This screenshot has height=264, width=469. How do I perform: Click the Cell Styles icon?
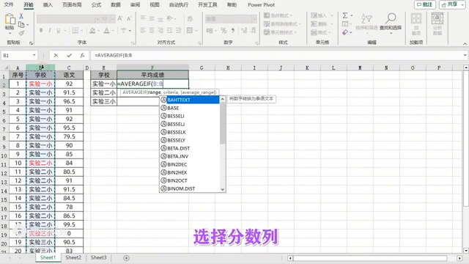(x=267, y=32)
